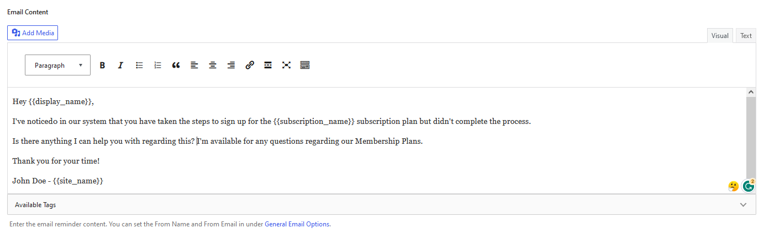
Task: Toggle bold formatting in editor toolbar
Action: (x=102, y=65)
